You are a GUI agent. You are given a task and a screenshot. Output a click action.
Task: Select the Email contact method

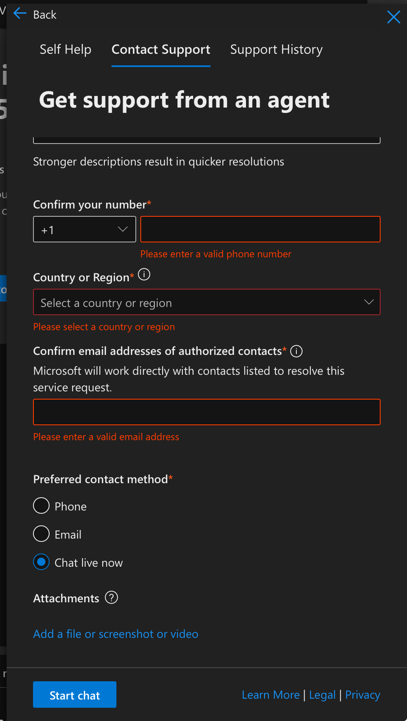pyautogui.click(x=41, y=534)
